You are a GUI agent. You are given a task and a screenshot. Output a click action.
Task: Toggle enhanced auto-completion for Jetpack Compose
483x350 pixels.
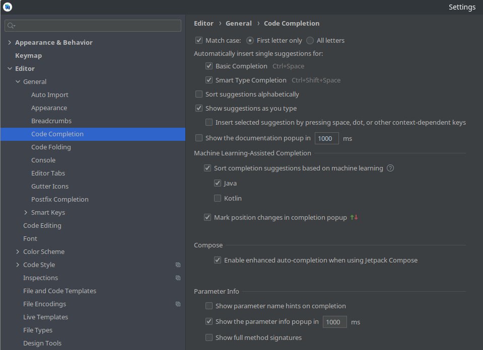(218, 260)
